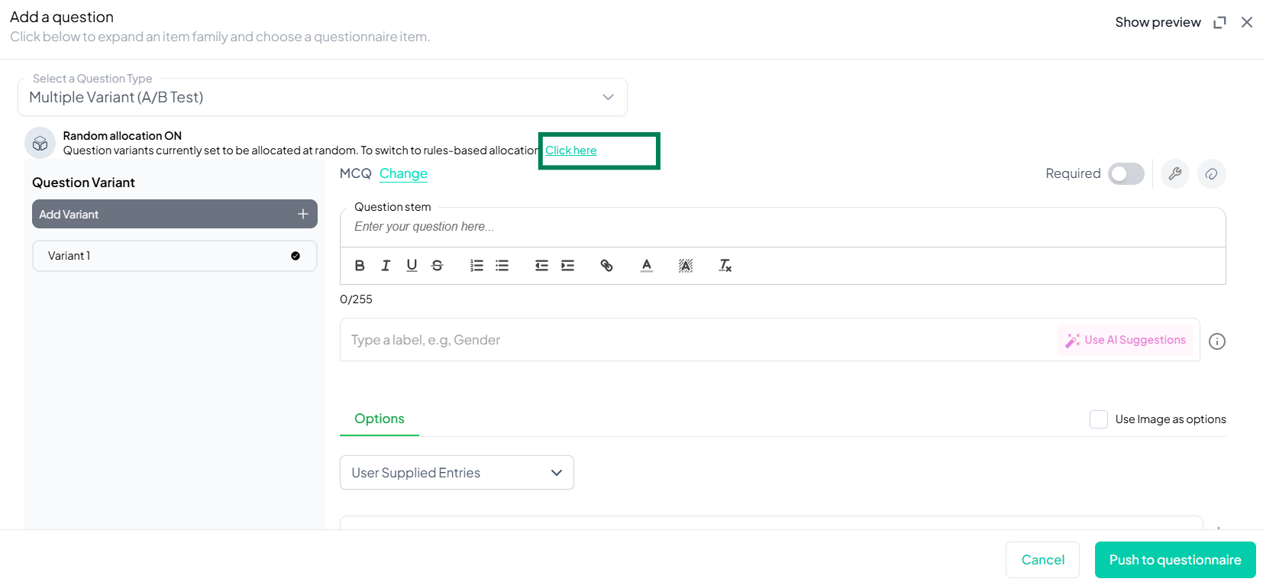The width and height of the screenshot is (1263, 582).
Task: Click Add Variant plus button
Action: click(302, 215)
